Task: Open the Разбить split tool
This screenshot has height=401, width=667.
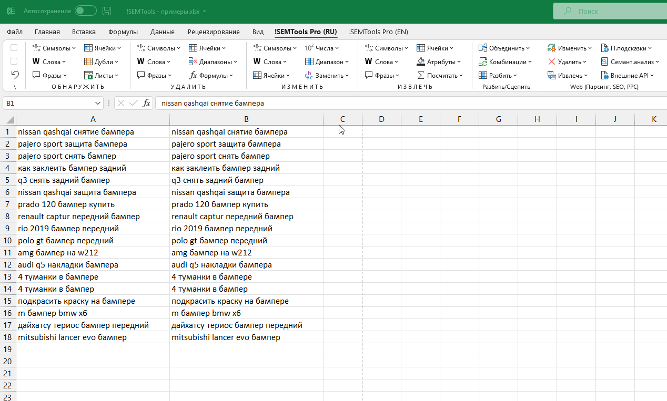Action: coord(498,75)
